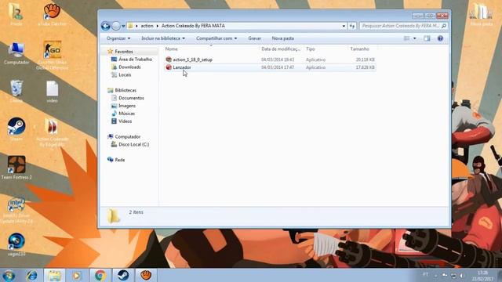Create a folder with 'Nova pasta'

[x=282, y=38]
